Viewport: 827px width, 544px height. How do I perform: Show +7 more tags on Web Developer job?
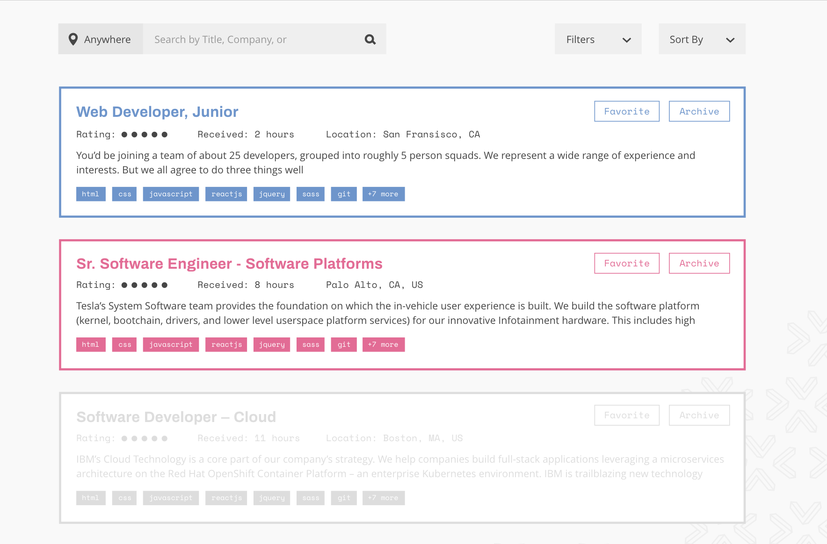click(383, 194)
